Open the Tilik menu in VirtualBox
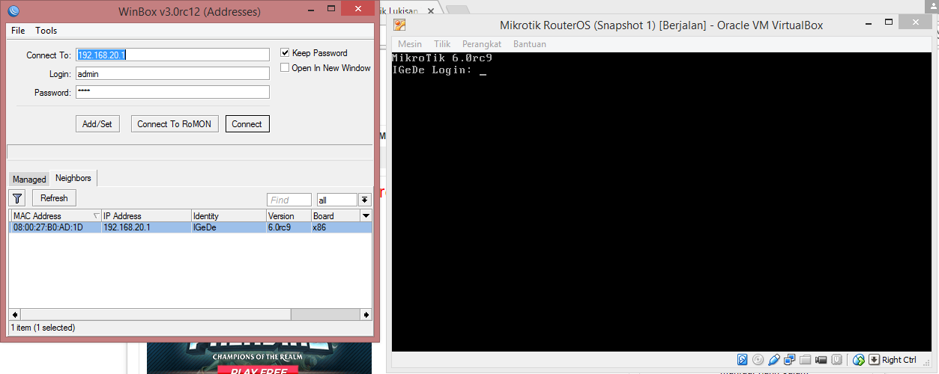Screen dimensions: 939x374 [442, 44]
